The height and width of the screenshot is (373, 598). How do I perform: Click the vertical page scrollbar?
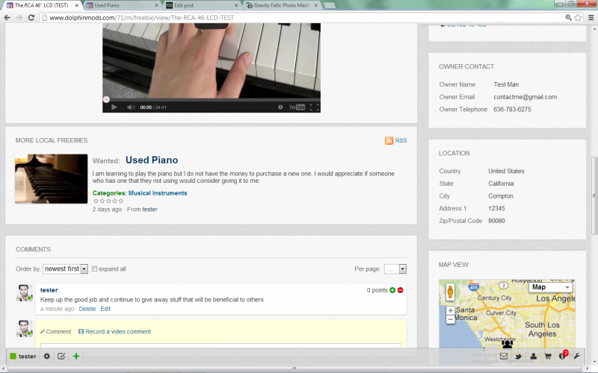[x=594, y=195]
